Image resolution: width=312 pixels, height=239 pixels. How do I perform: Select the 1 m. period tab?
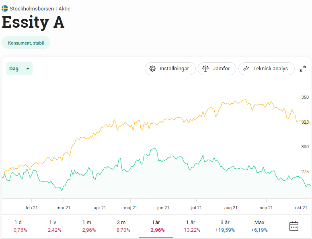tap(88, 226)
